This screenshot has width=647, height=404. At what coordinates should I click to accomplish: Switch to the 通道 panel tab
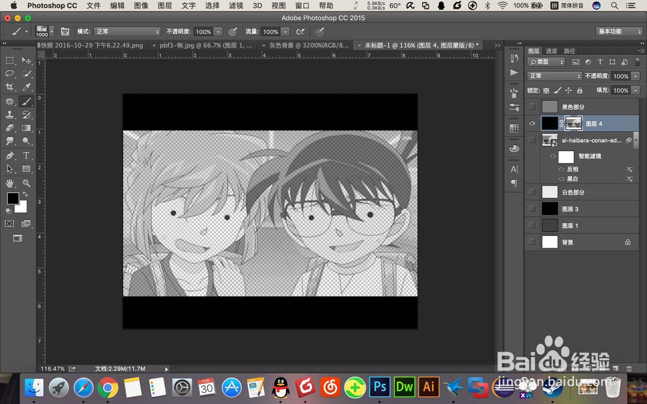[x=551, y=50]
